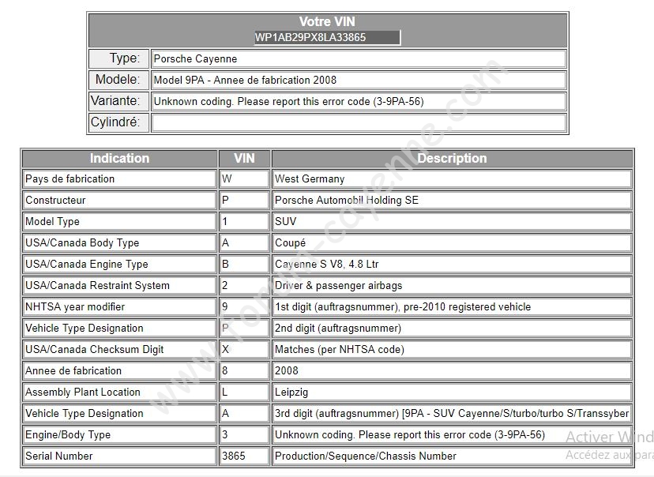
Task: Click the VIN cell 'W' for country
Action: pyautogui.click(x=244, y=178)
